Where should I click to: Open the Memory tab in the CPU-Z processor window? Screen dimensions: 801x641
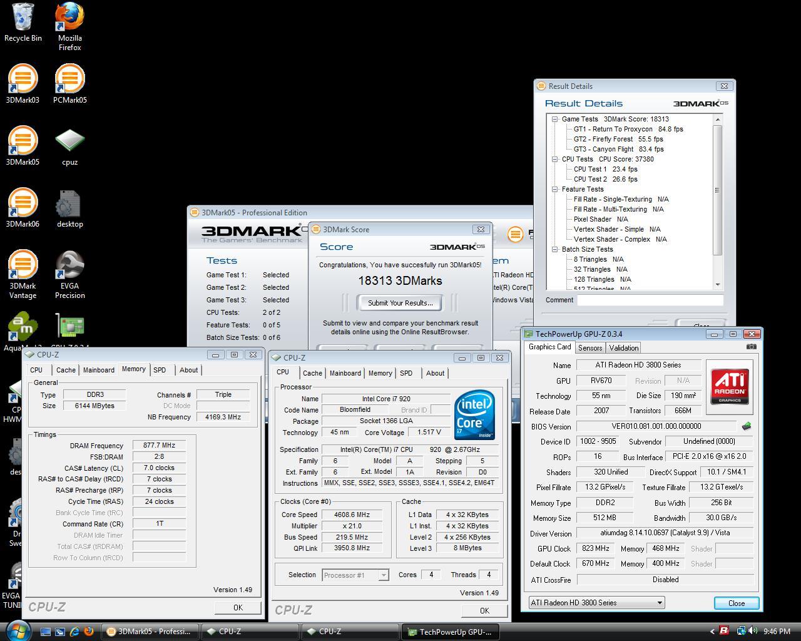[x=380, y=373]
